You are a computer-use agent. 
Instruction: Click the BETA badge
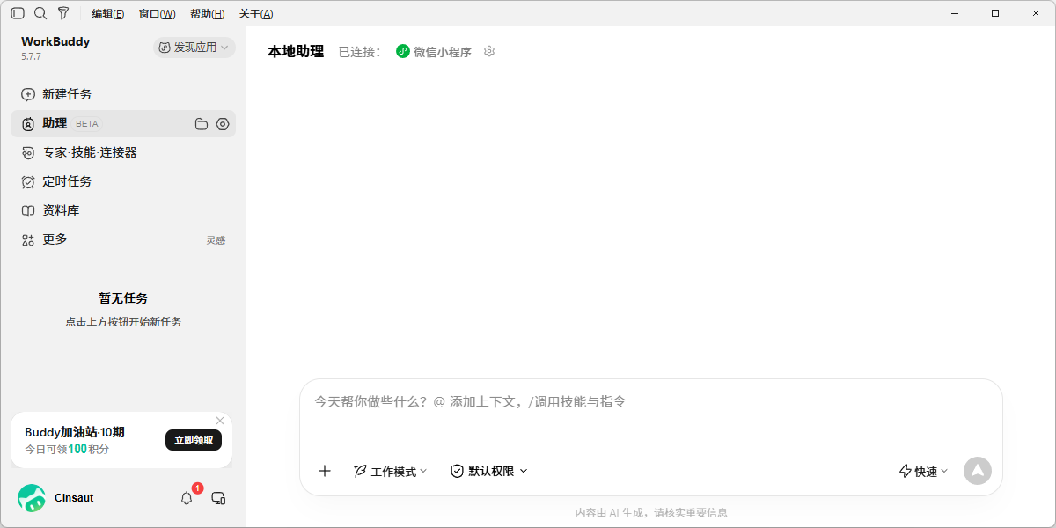point(87,124)
